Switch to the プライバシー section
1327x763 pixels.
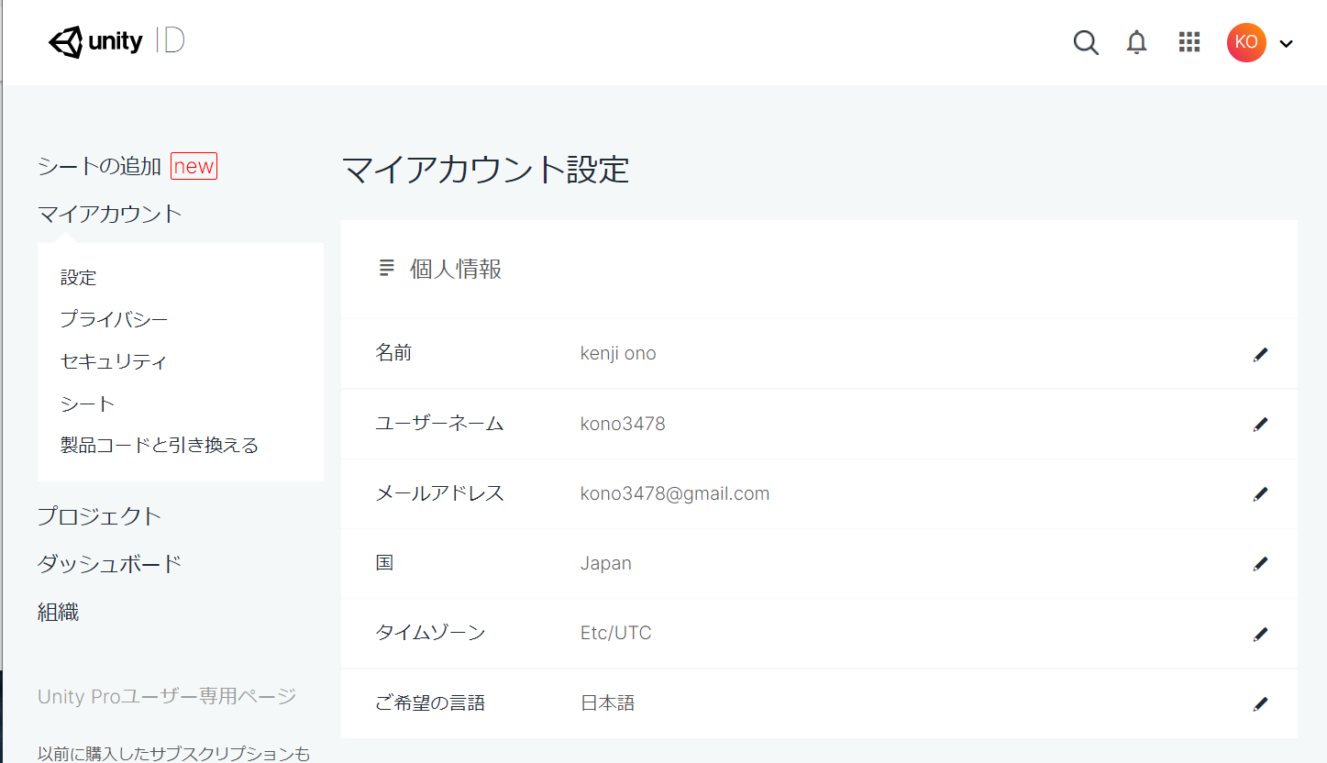click(x=113, y=319)
